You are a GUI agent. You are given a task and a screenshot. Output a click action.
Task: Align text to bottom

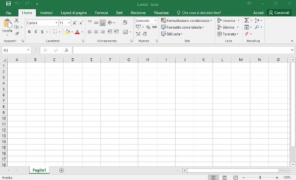pos(102,23)
